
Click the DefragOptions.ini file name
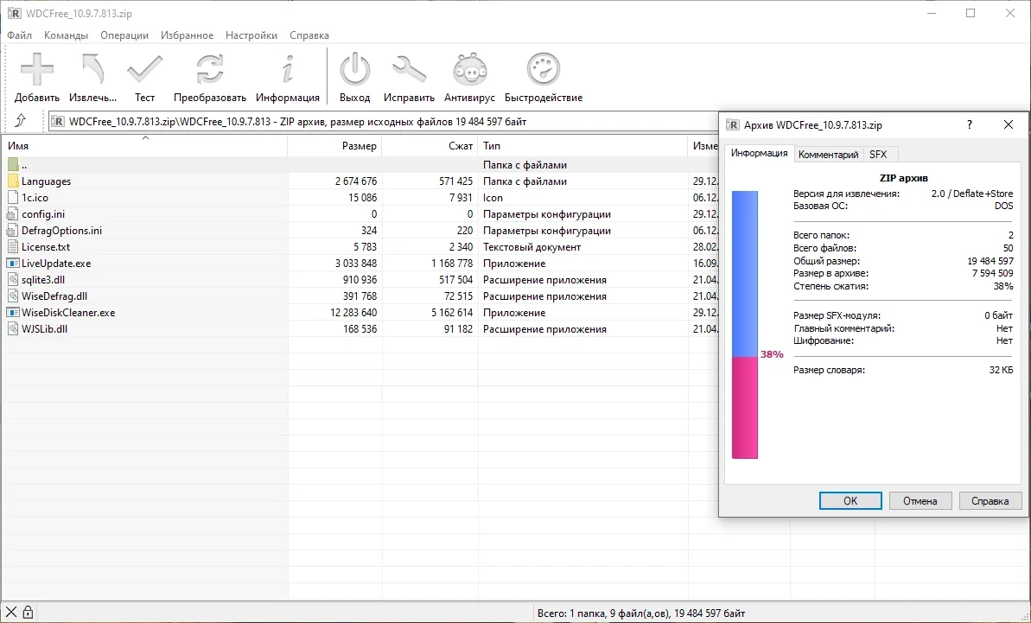tap(62, 231)
